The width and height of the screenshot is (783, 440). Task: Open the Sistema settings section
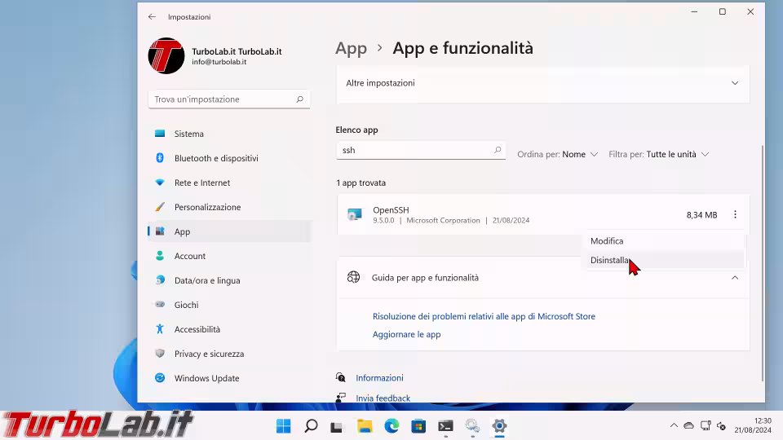click(x=188, y=134)
